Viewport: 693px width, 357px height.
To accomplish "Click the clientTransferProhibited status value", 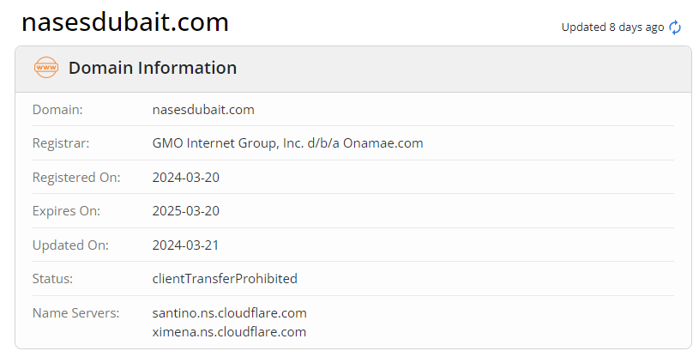I will coord(225,279).
